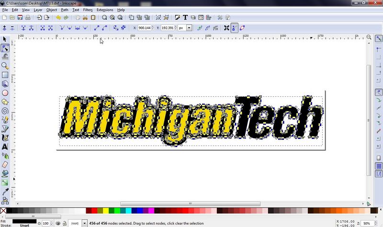Select the Spiral tool

tap(5, 111)
